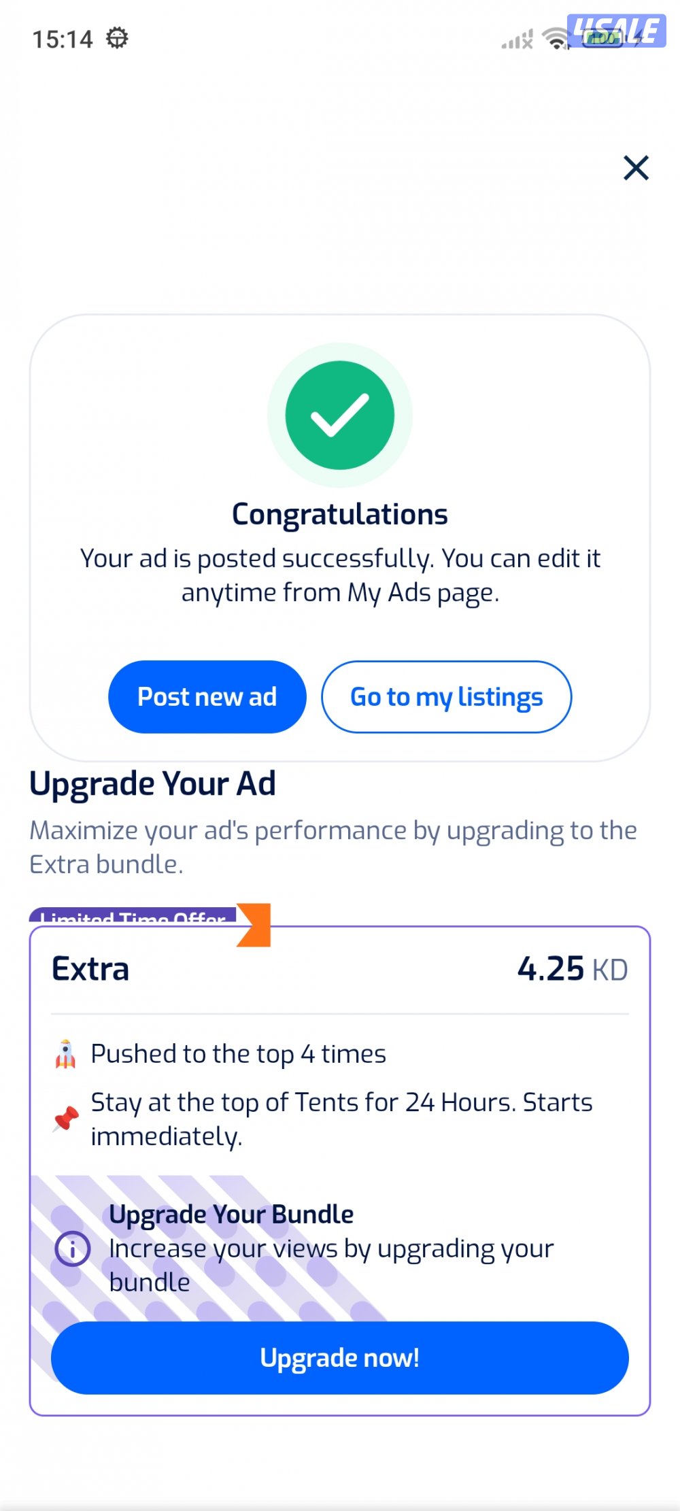Tap the Upgrade Your Bundle banner text
The image size is (680, 1511).
point(231,1215)
